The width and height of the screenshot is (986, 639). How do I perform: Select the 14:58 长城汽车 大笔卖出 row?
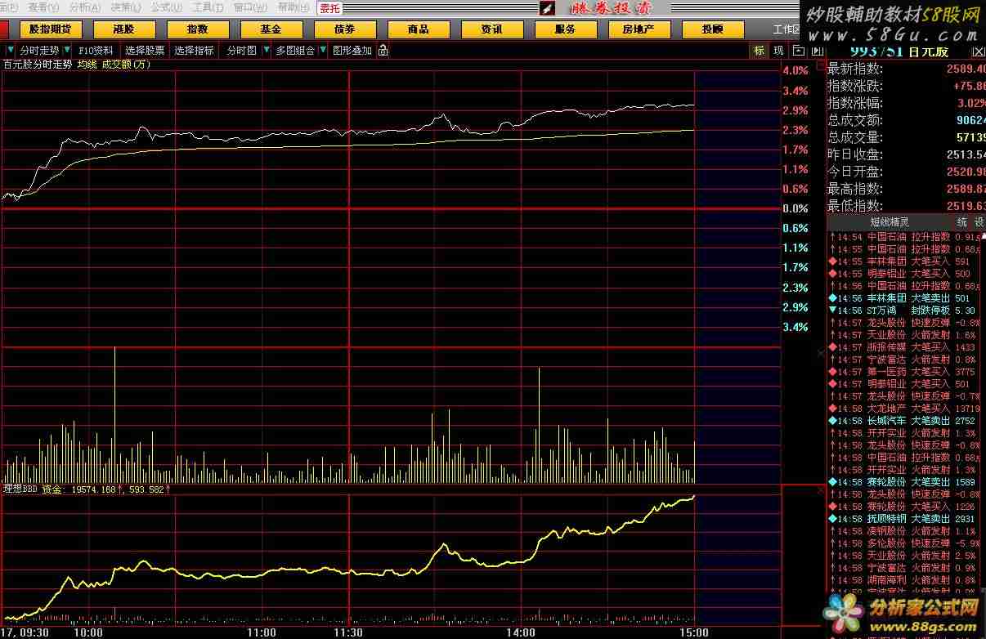click(x=906, y=421)
